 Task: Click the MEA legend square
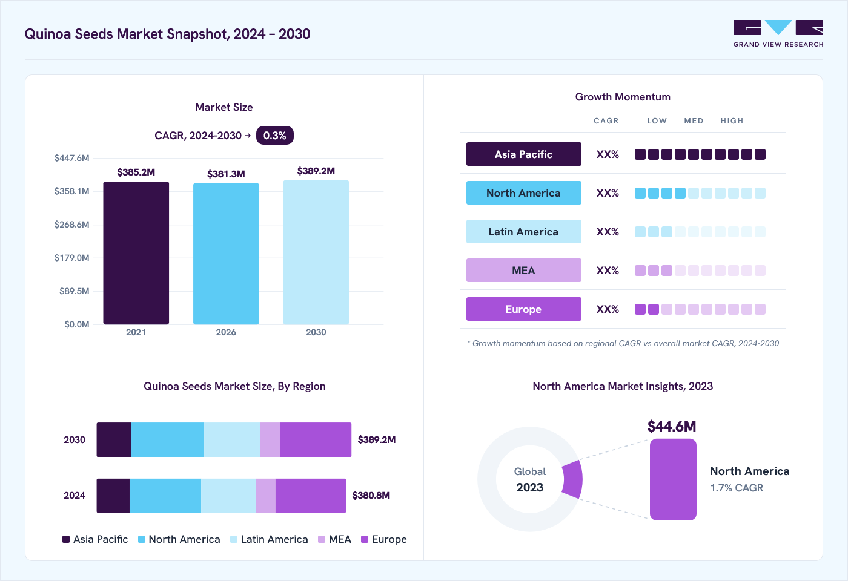322,539
